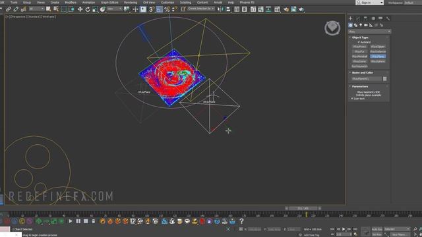Viewport: 422px width, 237px height.
Task: Open the selection filter All dropdown
Action: (37, 9)
